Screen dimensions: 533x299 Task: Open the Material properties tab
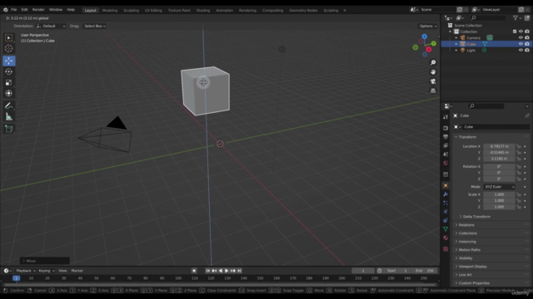click(x=446, y=238)
